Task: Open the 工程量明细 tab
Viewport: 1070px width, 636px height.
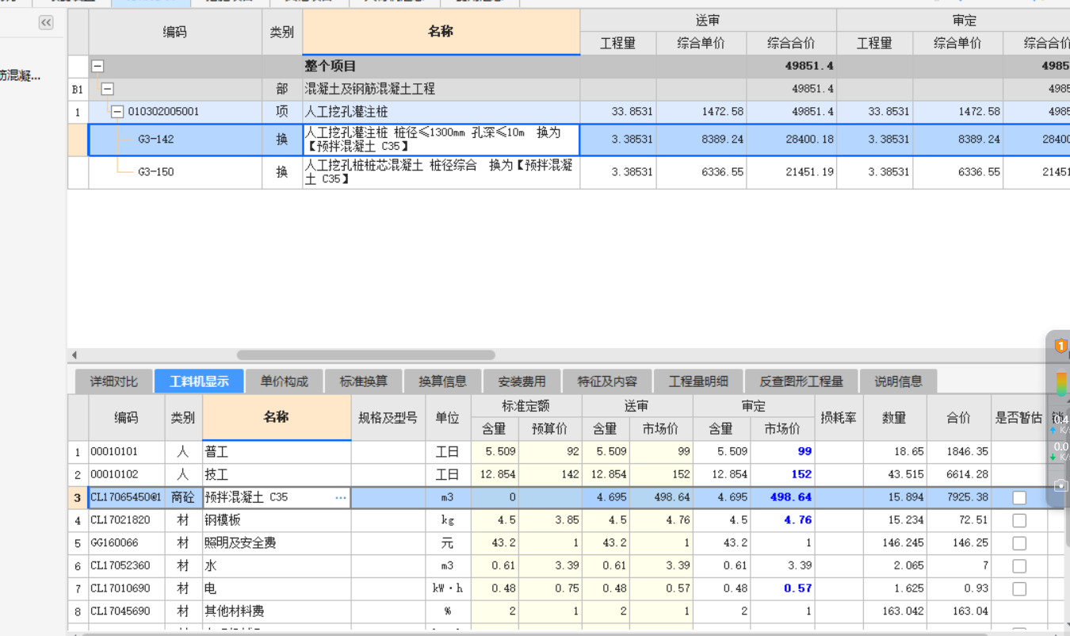Action: pyautogui.click(x=698, y=381)
